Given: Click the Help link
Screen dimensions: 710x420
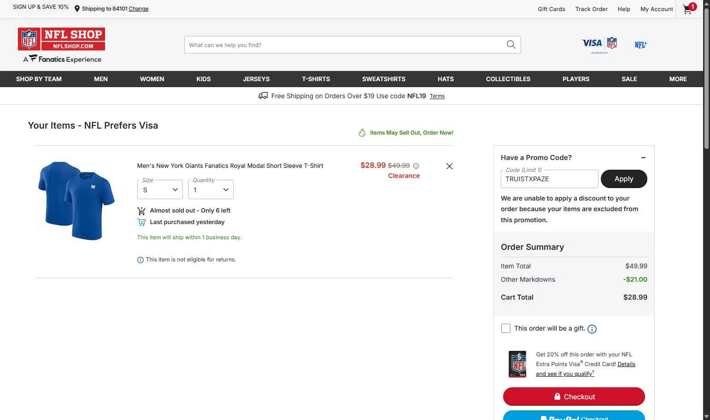Looking at the screenshot, I should [x=624, y=9].
